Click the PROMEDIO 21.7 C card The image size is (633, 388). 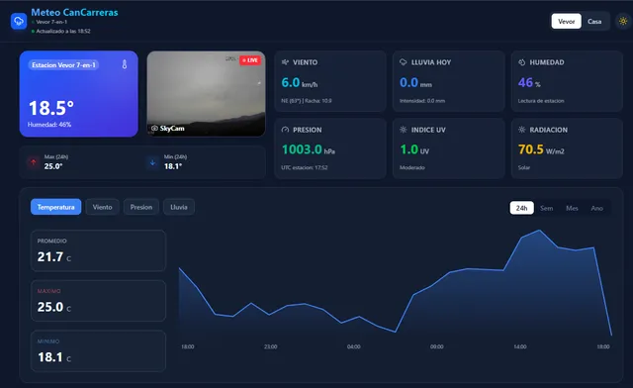[x=98, y=250]
